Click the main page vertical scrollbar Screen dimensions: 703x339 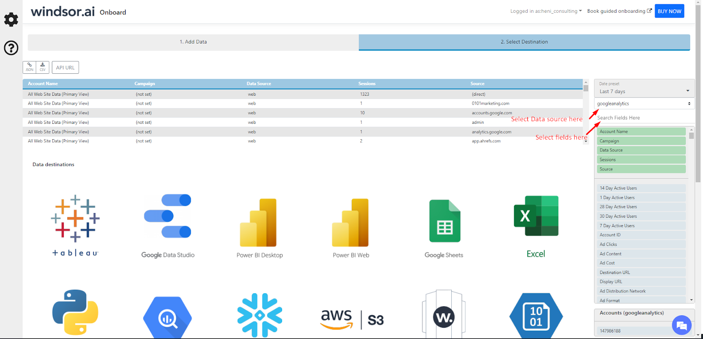(698, 93)
